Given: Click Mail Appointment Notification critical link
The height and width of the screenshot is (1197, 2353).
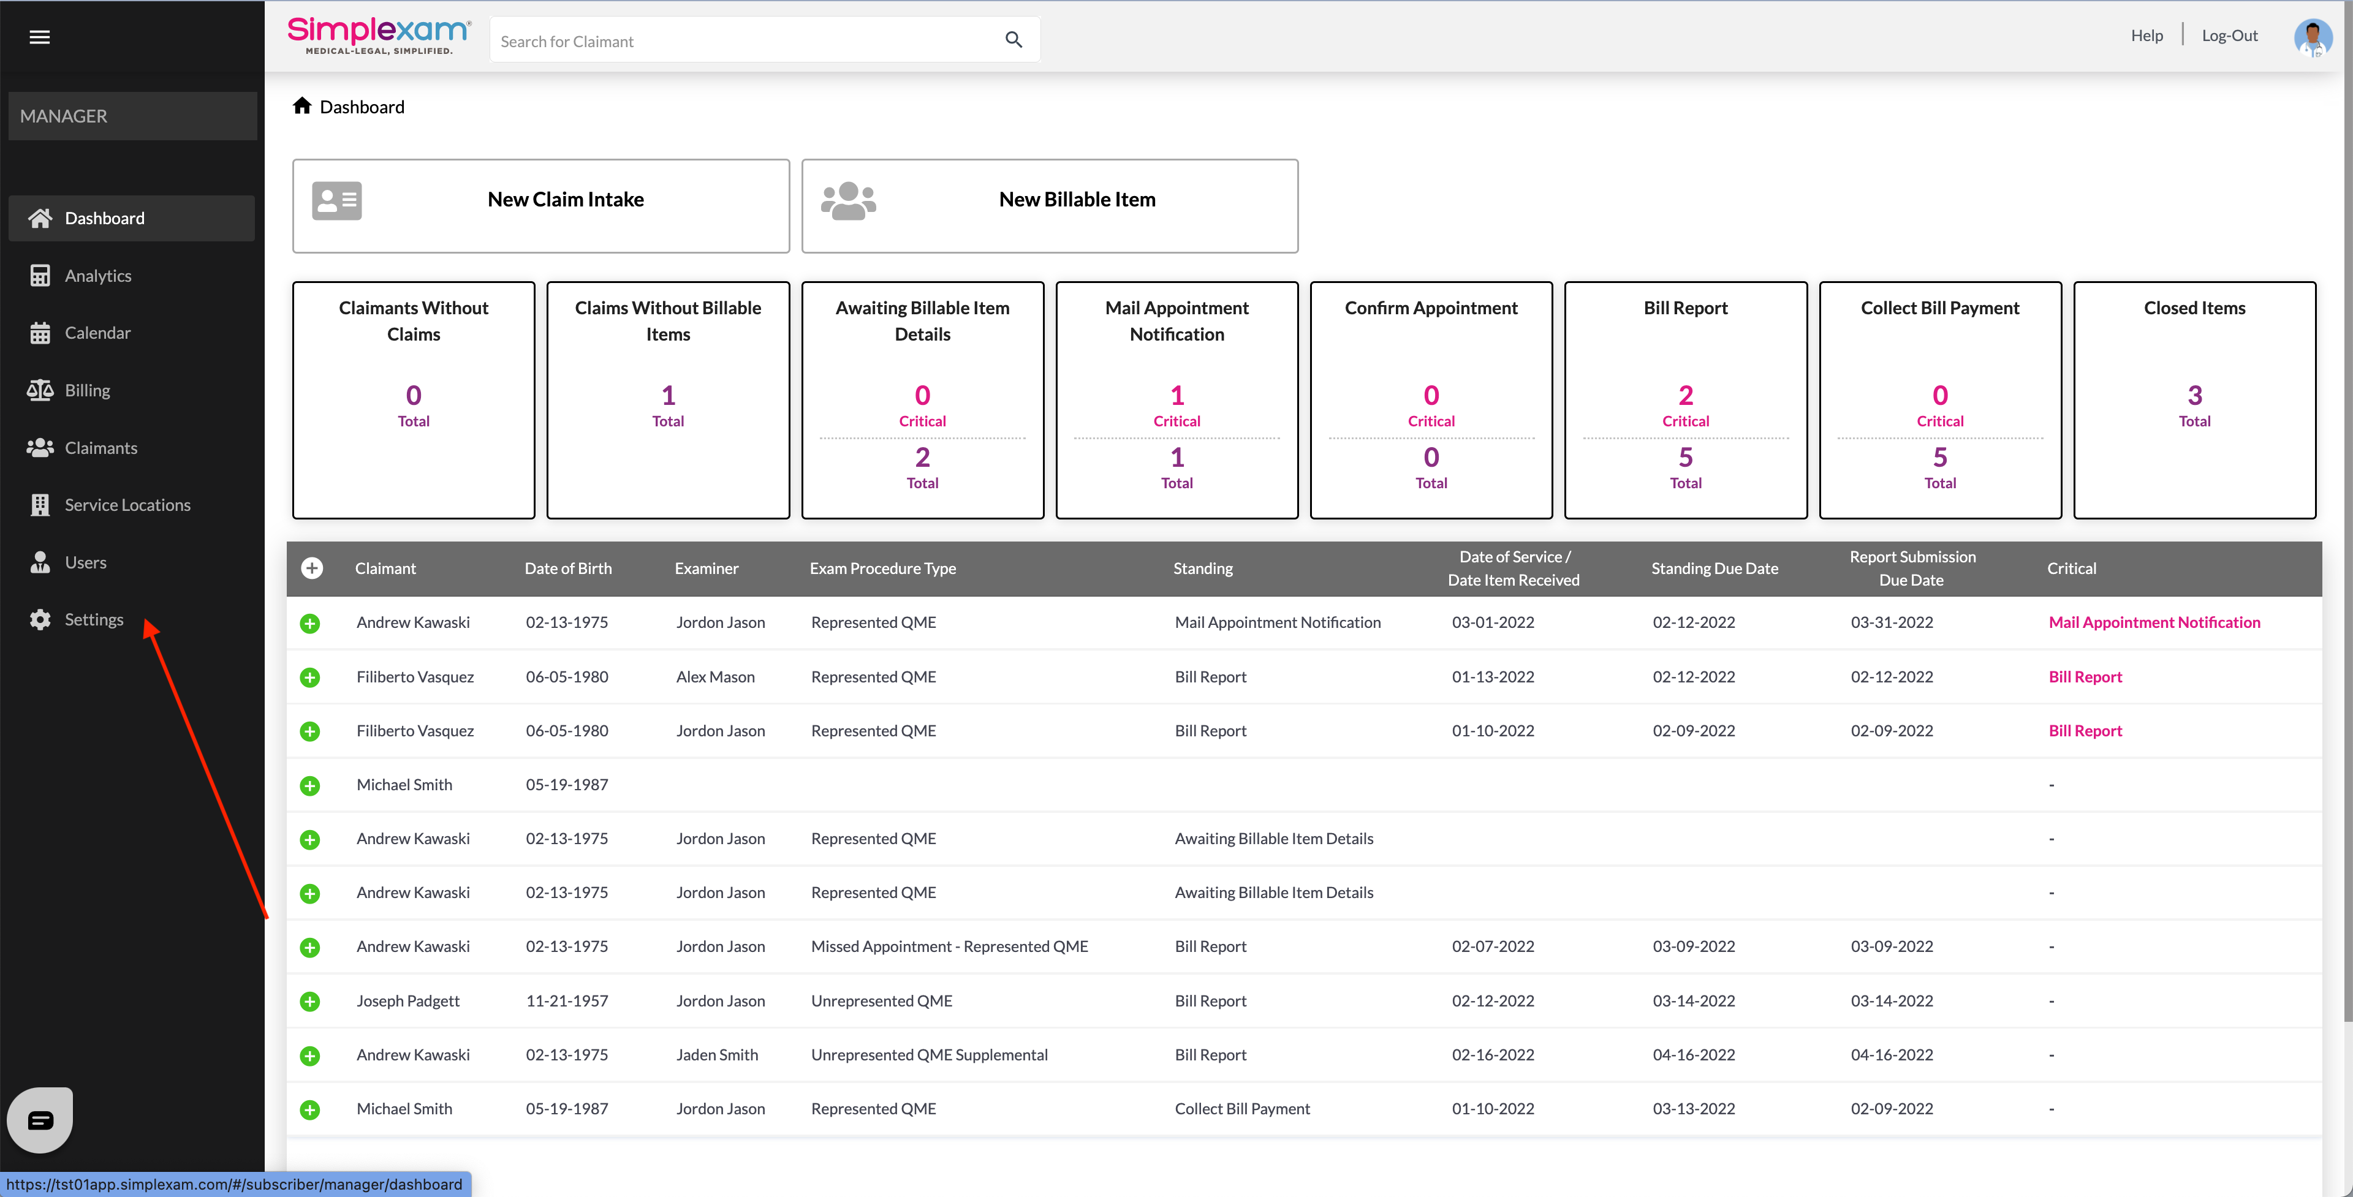Looking at the screenshot, I should coord(2154,622).
